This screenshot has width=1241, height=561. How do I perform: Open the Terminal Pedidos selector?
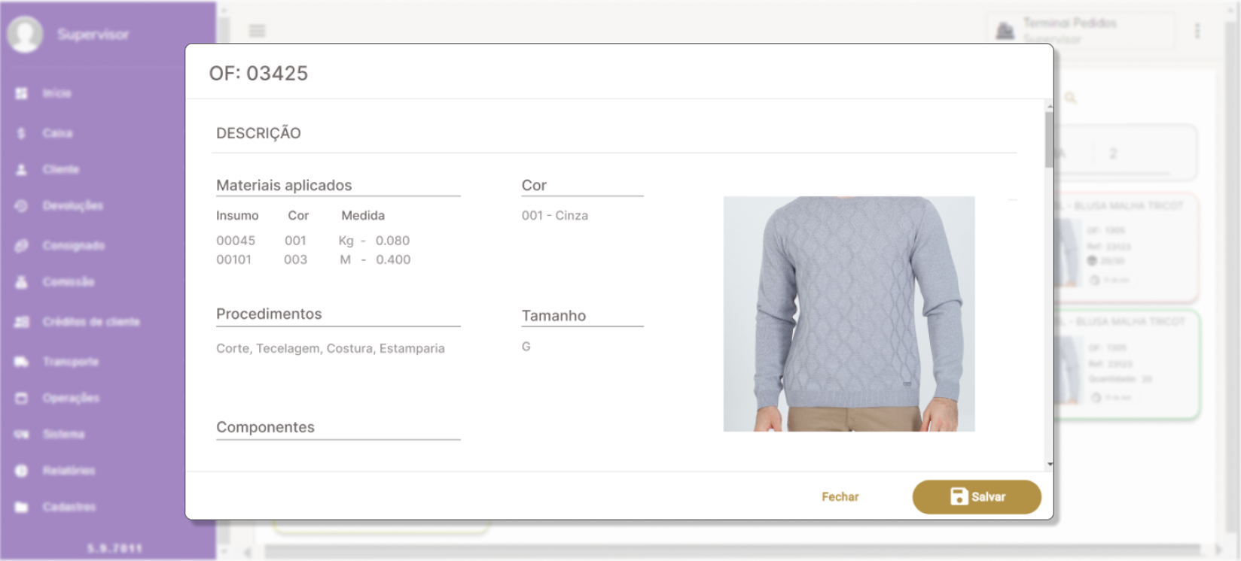click(x=1081, y=30)
